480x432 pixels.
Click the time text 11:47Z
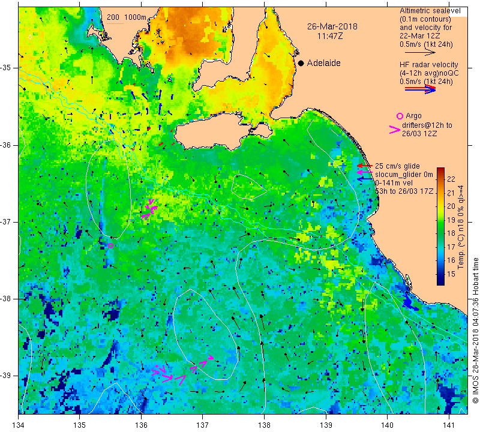pyautogui.click(x=330, y=36)
